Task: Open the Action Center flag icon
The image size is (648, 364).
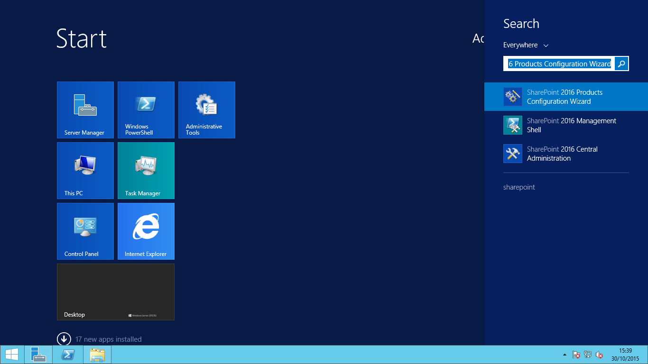Action: click(x=576, y=355)
